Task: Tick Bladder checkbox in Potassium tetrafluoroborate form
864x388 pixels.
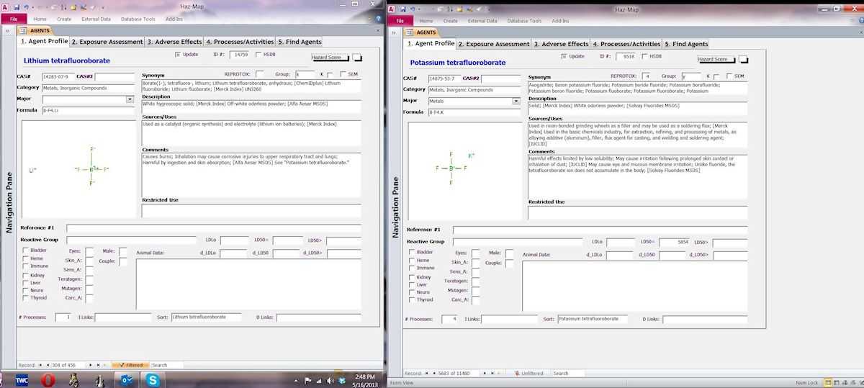Action: pos(411,253)
